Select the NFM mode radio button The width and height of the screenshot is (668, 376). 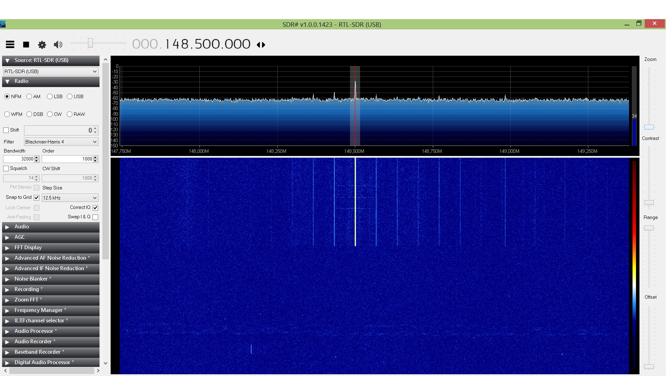(7, 96)
